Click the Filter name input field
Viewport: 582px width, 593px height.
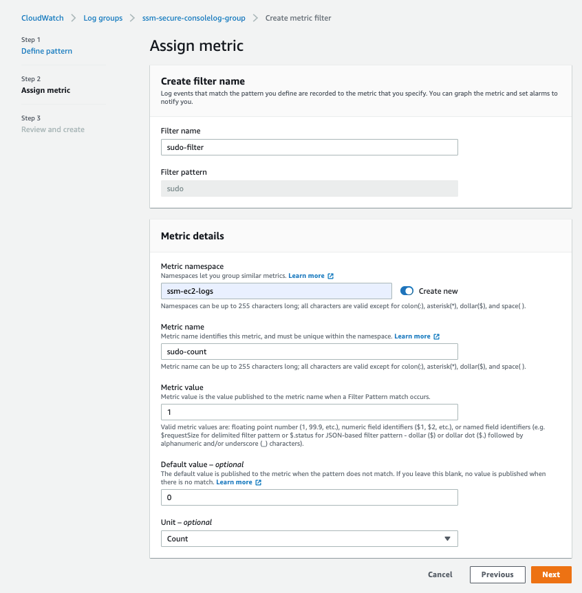pyautogui.click(x=309, y=147)
